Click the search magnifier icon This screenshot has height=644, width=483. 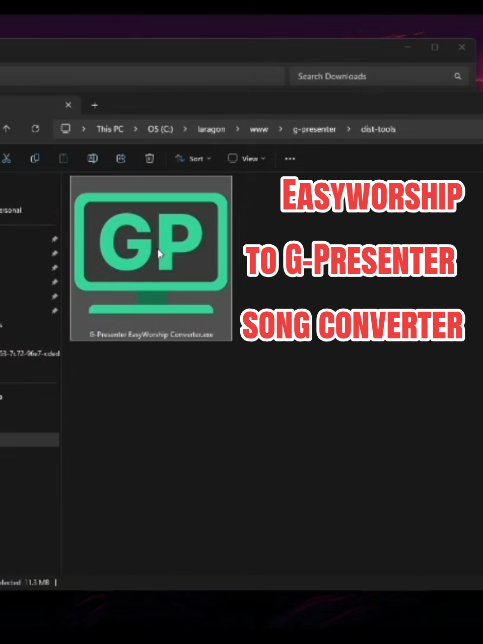(x=458, y=77)
